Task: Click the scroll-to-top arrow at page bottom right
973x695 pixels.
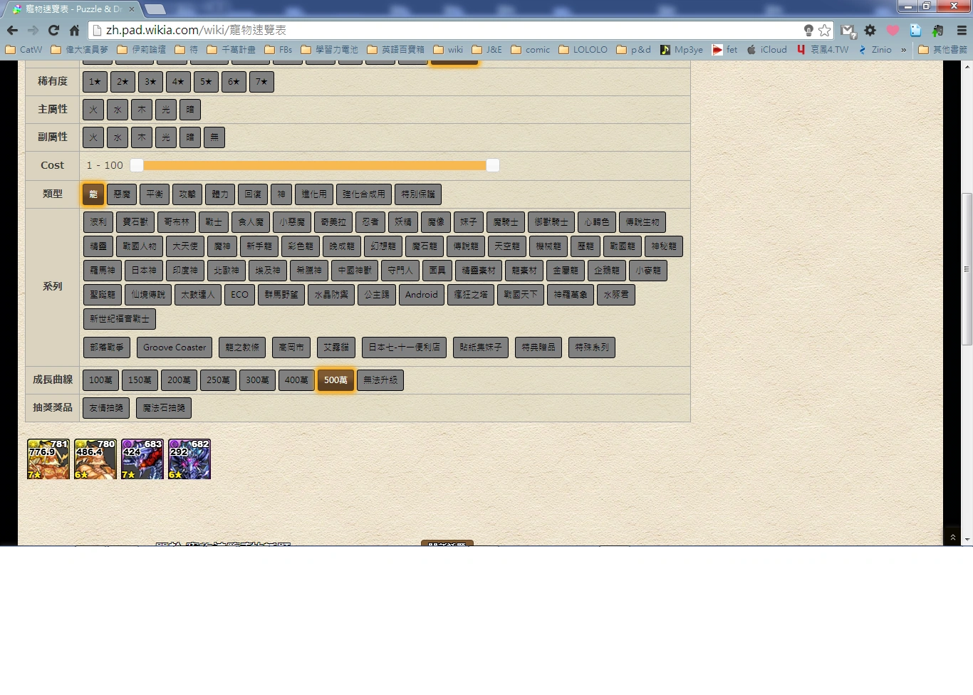Action: coord(952,538)
